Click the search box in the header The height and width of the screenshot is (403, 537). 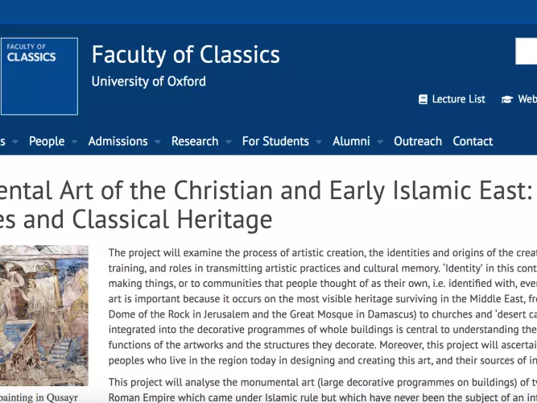(x=526, y=51)
